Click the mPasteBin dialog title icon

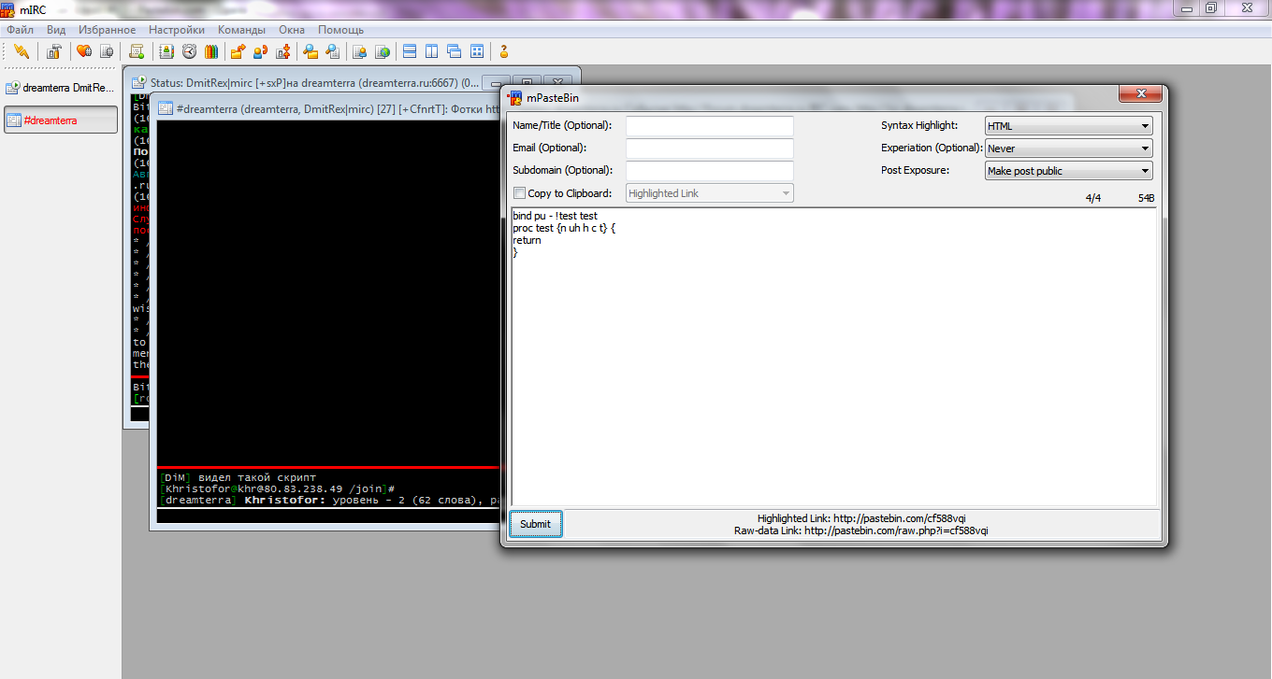(514, 97)
